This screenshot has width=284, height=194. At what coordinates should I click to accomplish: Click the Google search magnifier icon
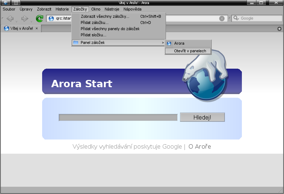point(236,18)
